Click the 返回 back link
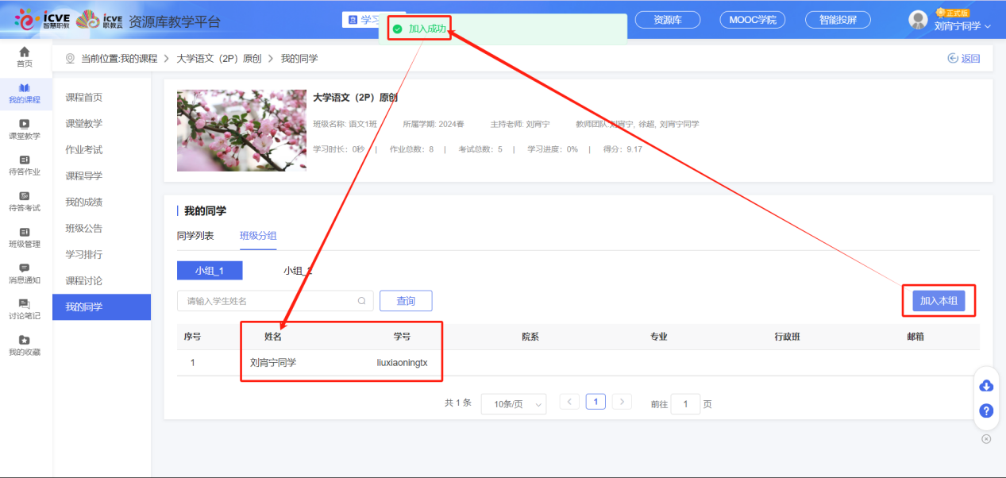The image size is (1006, 478). point(964,59)
